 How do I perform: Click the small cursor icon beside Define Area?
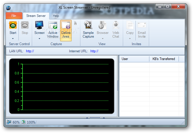click(75, 23)
